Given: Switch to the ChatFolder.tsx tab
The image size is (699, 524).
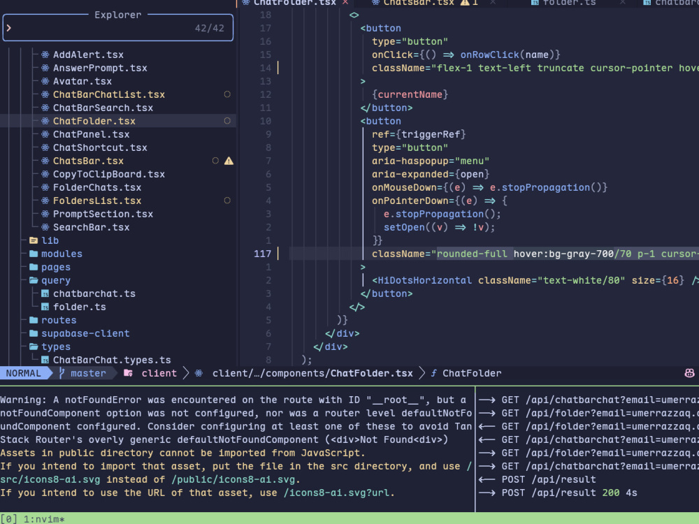Looking at the screenshot, I should coord(295,3).
